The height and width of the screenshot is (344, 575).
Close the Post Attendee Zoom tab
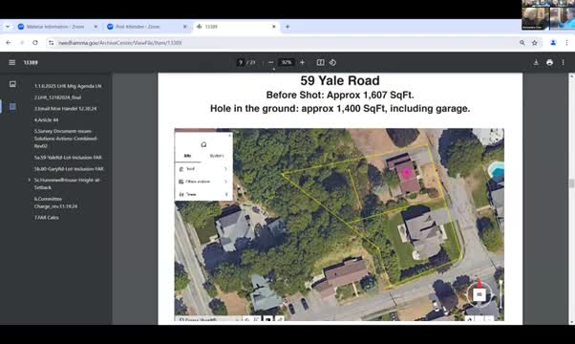click(x=185, y=27)
